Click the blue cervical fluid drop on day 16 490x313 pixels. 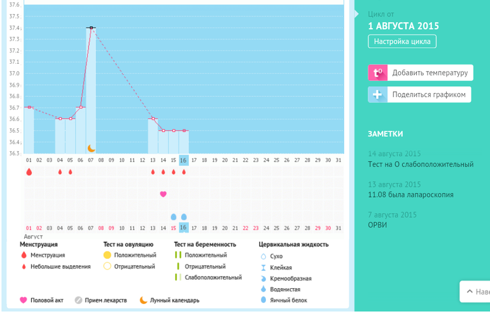click(x=184, y=217)
